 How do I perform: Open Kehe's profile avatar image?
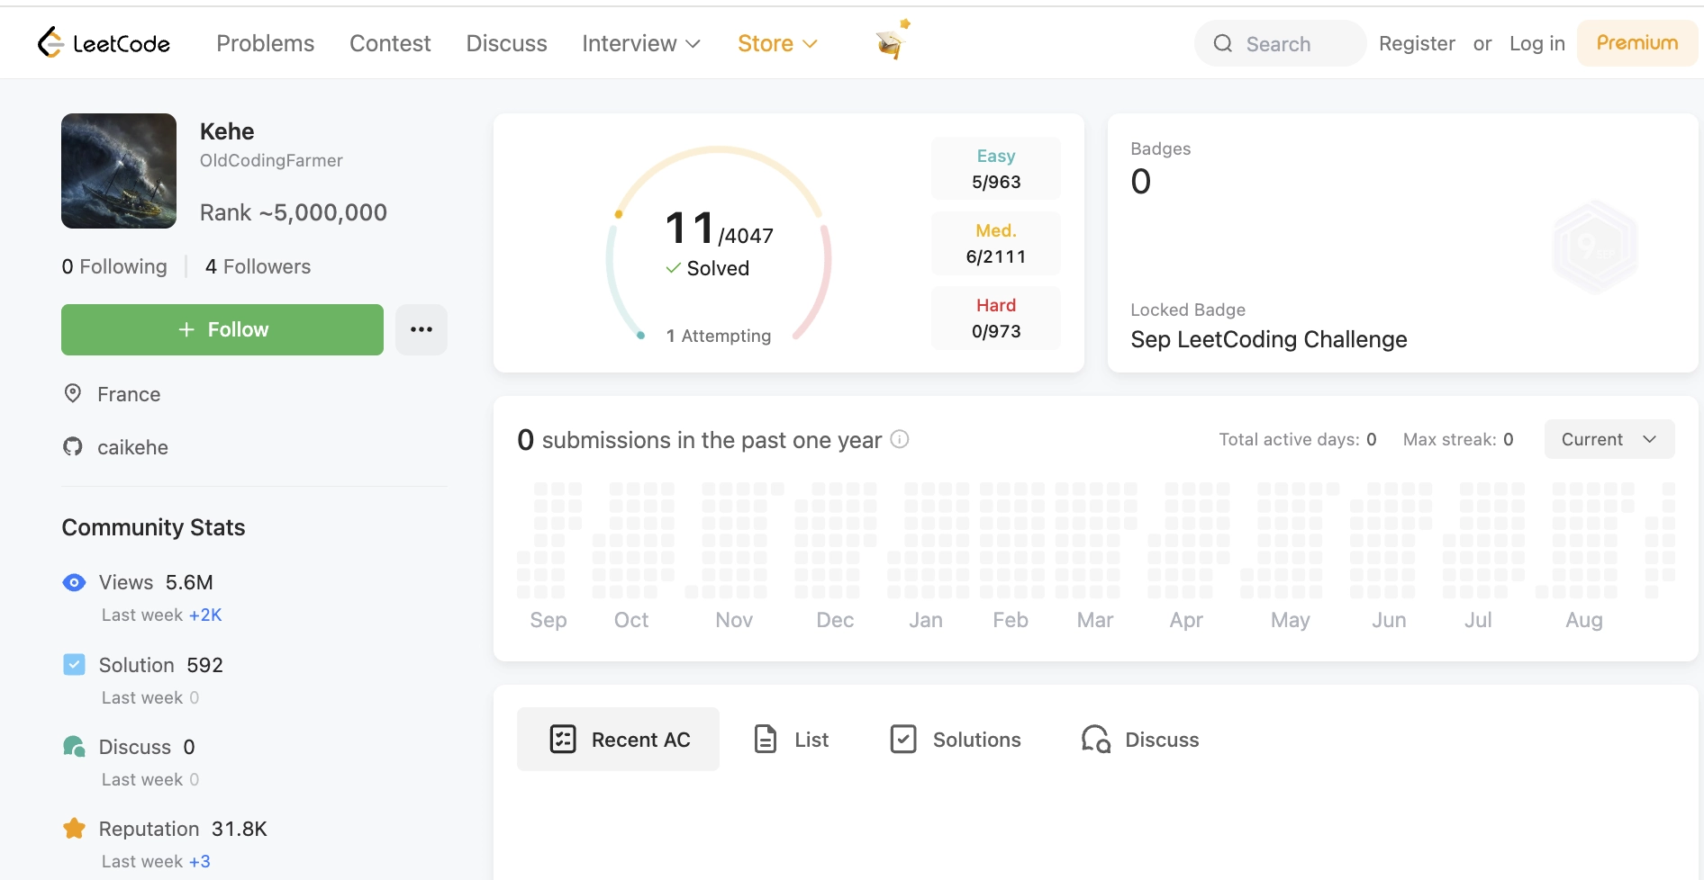click(119, 171)
